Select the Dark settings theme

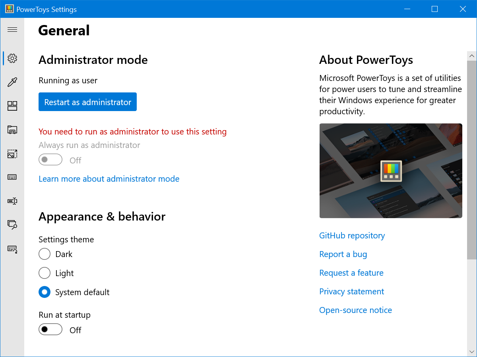click(x=45, y=254)
